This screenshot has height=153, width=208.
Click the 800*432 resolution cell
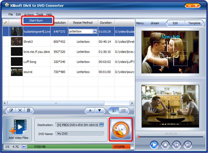coord(59,41)
